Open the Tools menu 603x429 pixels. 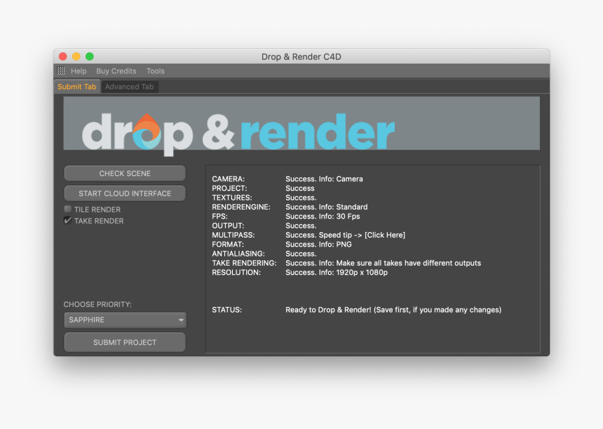[x=156, y=71]
